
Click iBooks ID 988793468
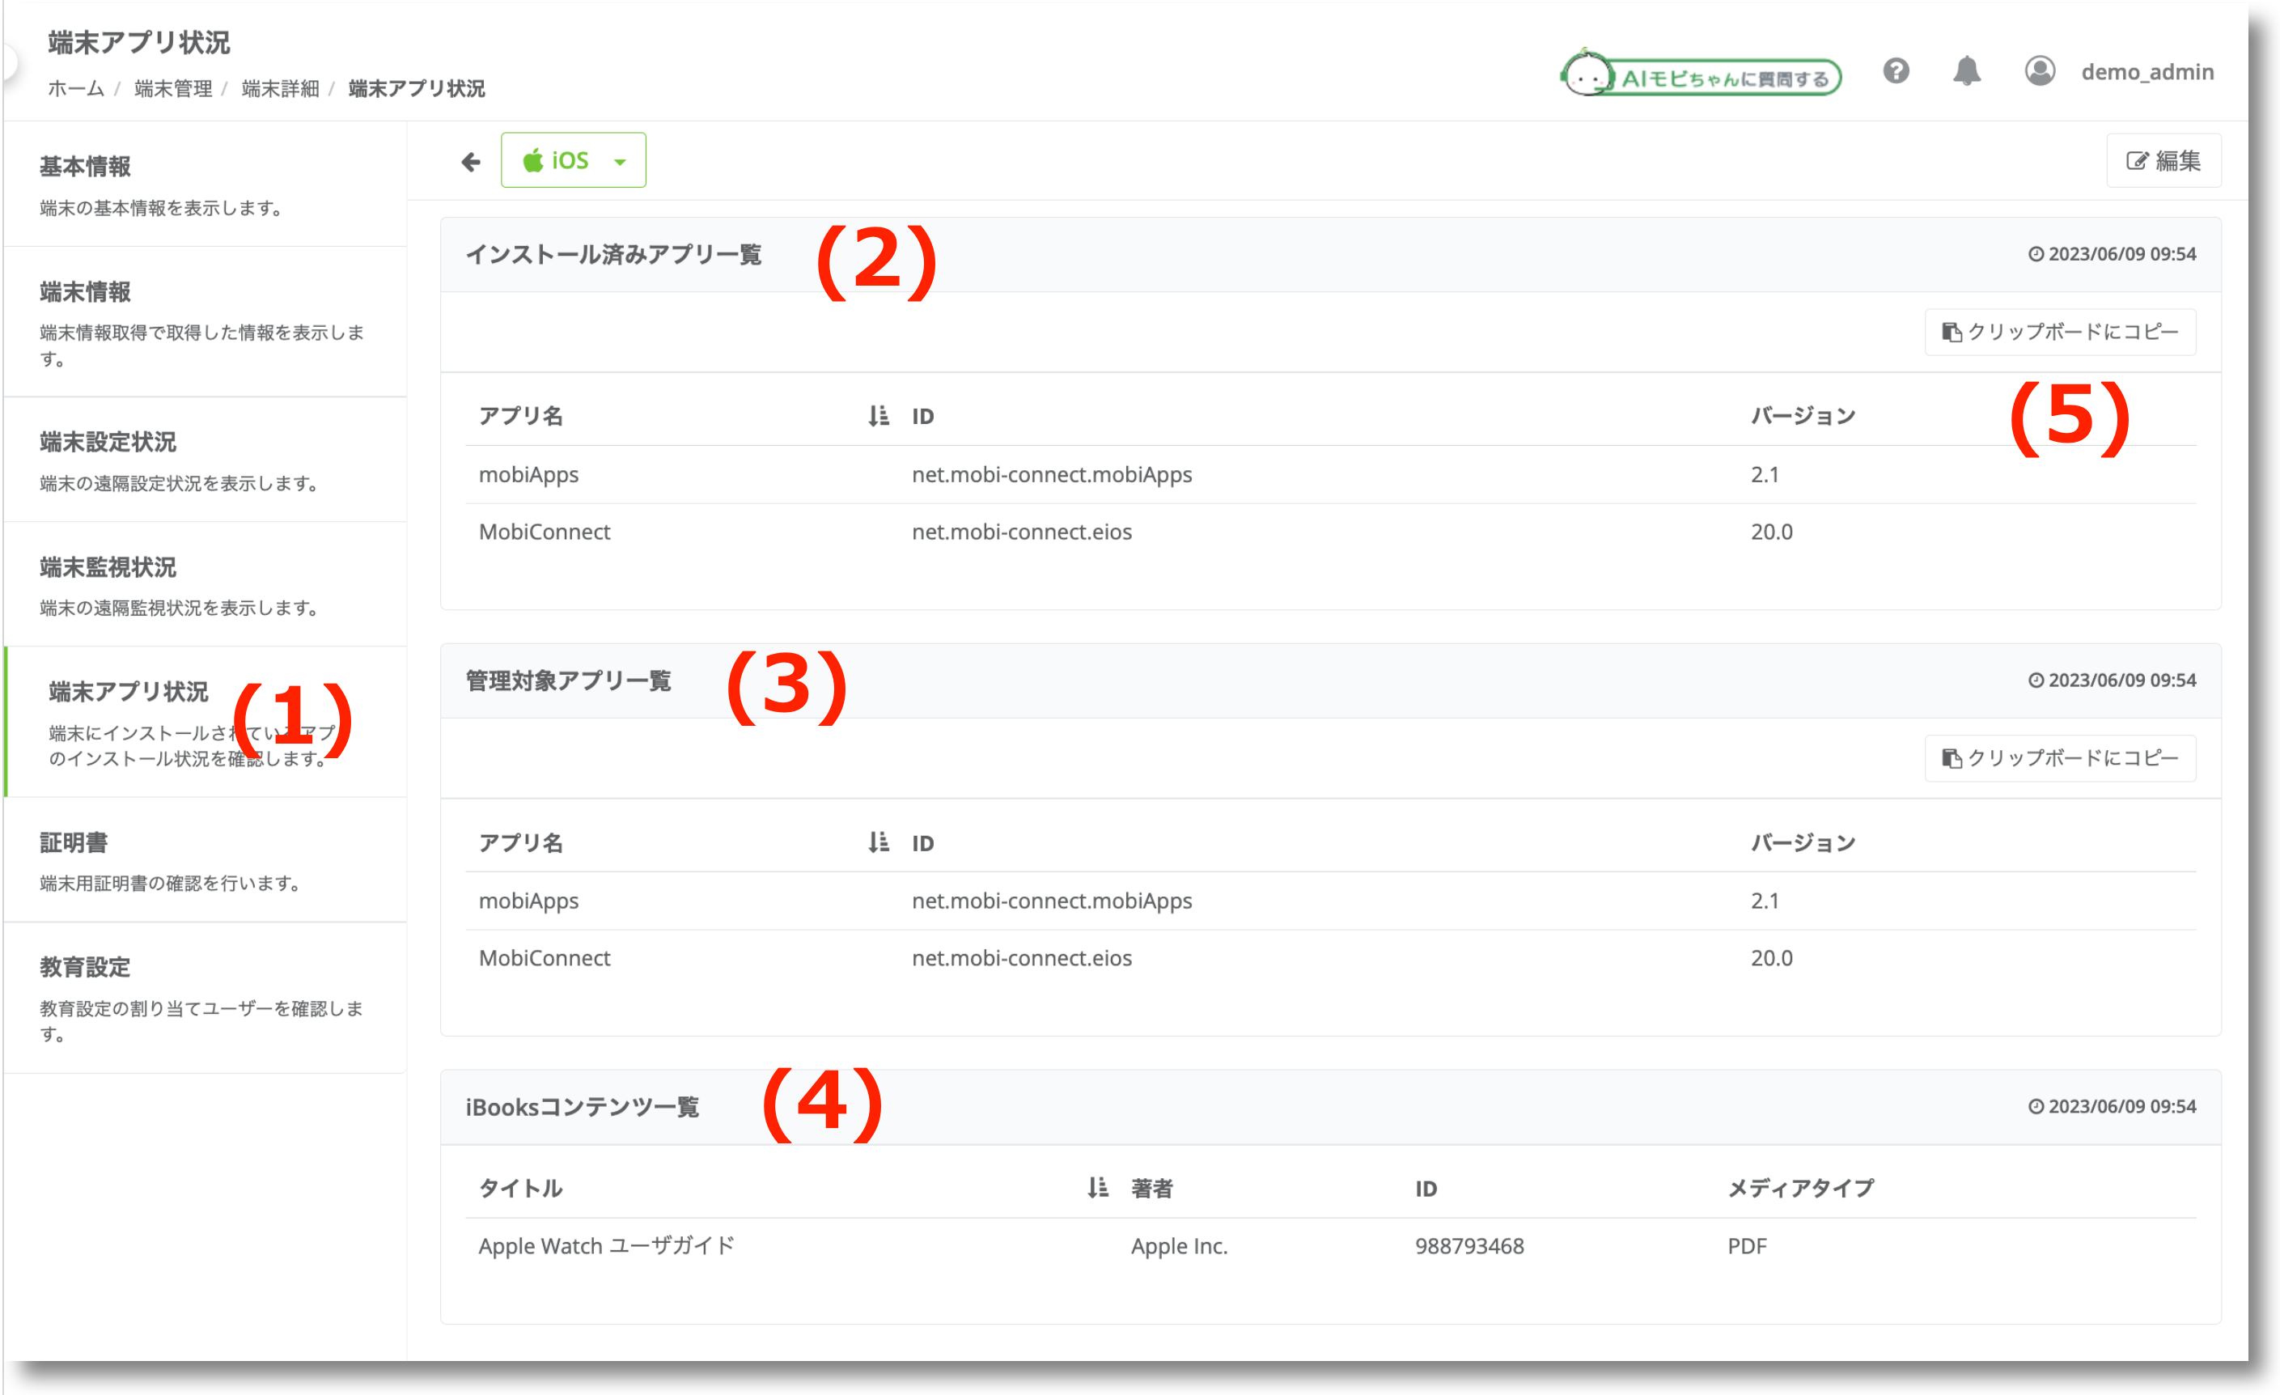tap(1469, 1246)
